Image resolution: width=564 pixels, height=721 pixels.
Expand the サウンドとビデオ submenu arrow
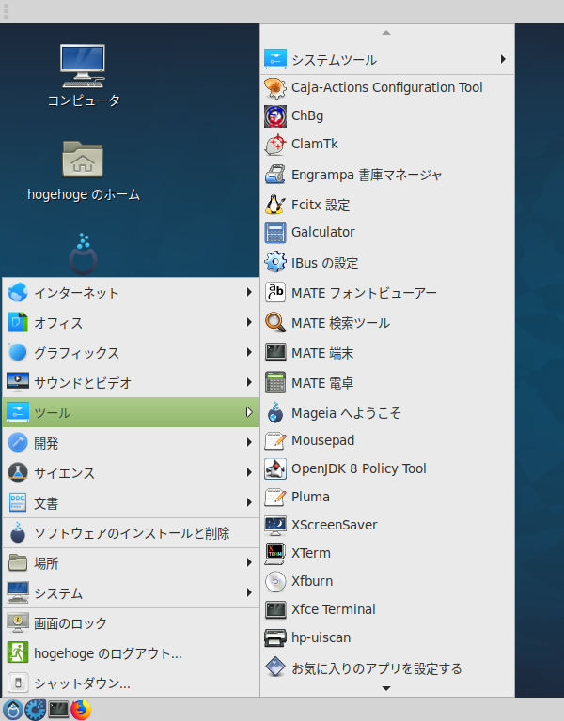tap(249, 382)
